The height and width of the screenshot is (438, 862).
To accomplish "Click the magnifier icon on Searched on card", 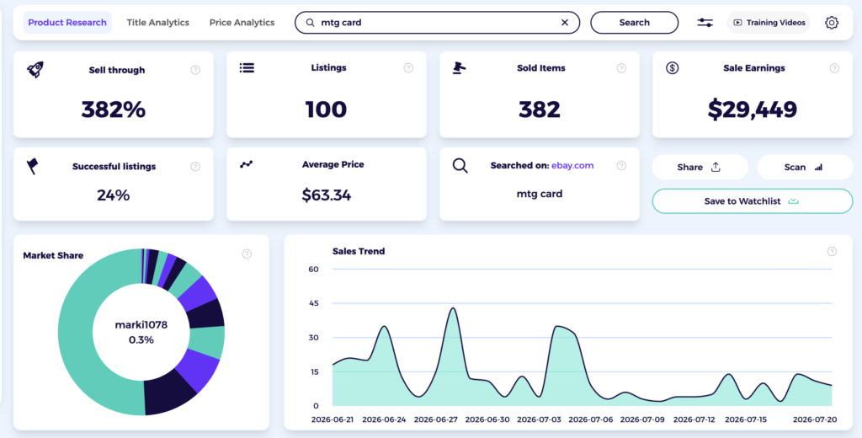I will [x=460, y=166].
